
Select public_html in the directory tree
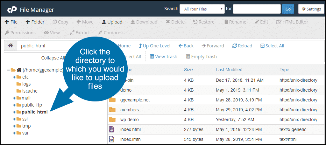35,112
